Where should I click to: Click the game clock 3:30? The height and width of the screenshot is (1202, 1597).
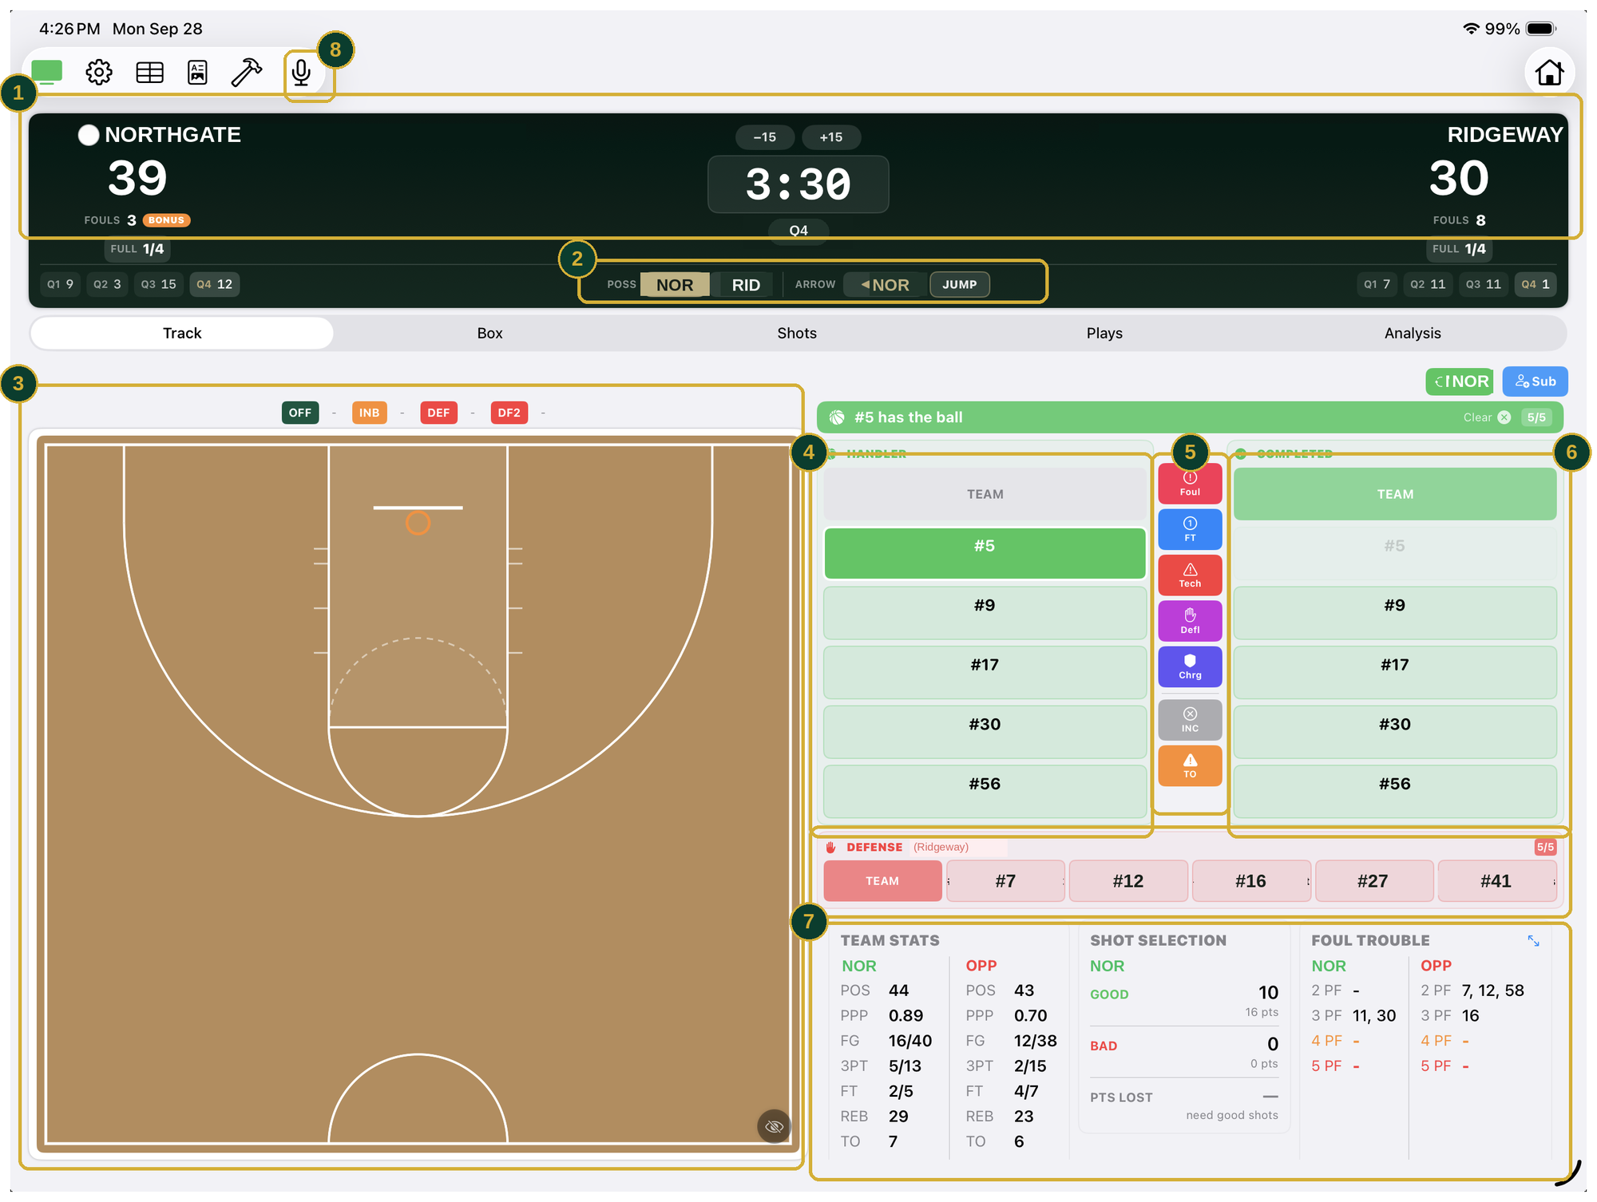pos(798,184)
